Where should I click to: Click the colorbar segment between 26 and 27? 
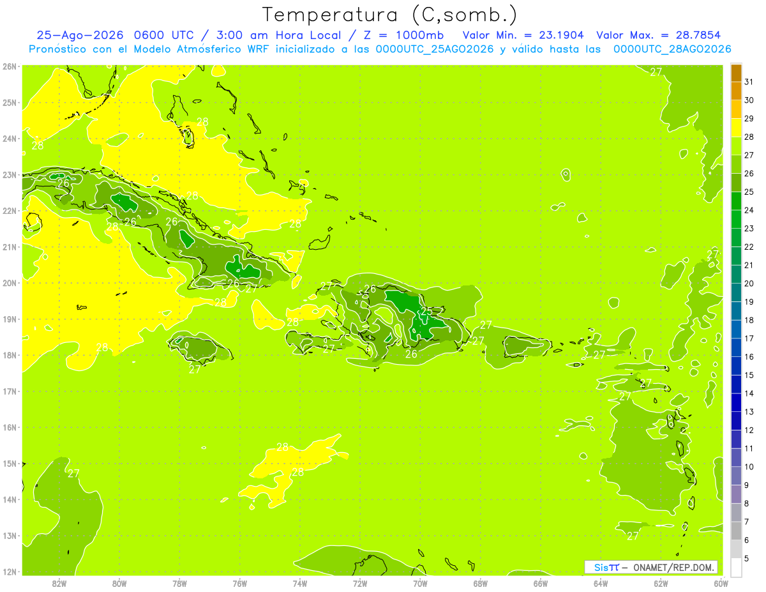736,165
